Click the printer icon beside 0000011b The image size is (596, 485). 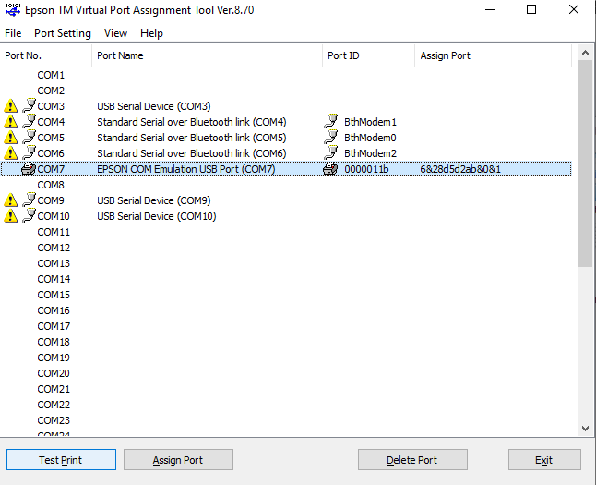[x=330, y=169]
